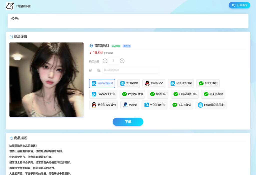Choose Payjs 微信扫码 payment option
The image size is (256, 175).
(185, 94)
